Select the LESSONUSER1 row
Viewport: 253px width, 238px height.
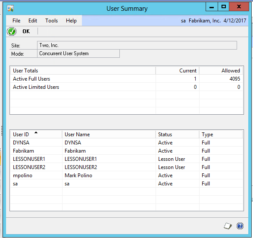(127, 159)
